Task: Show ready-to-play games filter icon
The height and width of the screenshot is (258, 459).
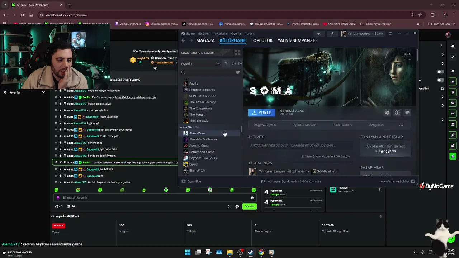Action: (x=240, y=63)
